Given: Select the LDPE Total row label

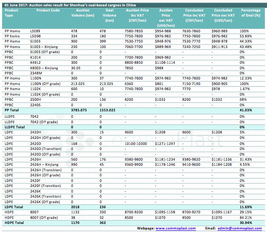Looking at the screenshot, I should 13,206.
